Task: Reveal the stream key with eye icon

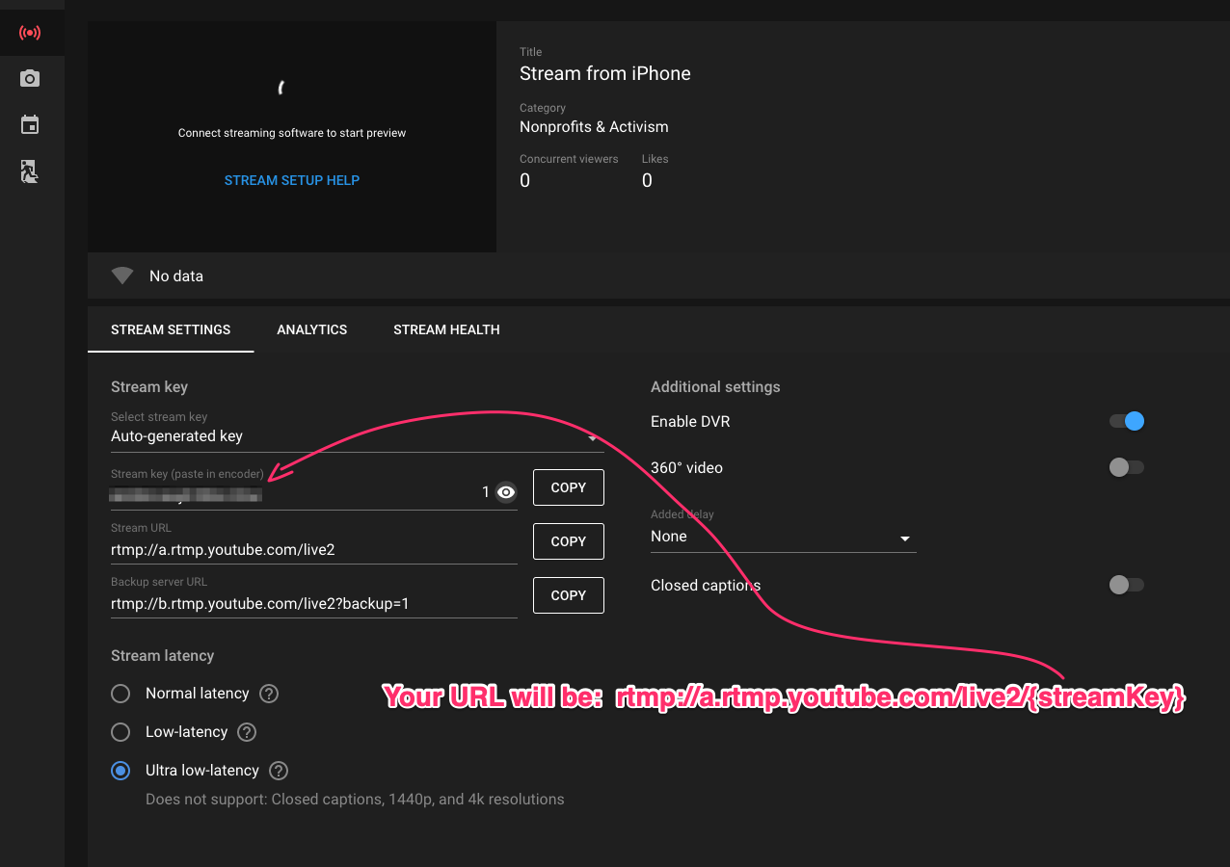Action: coord(506,492)
